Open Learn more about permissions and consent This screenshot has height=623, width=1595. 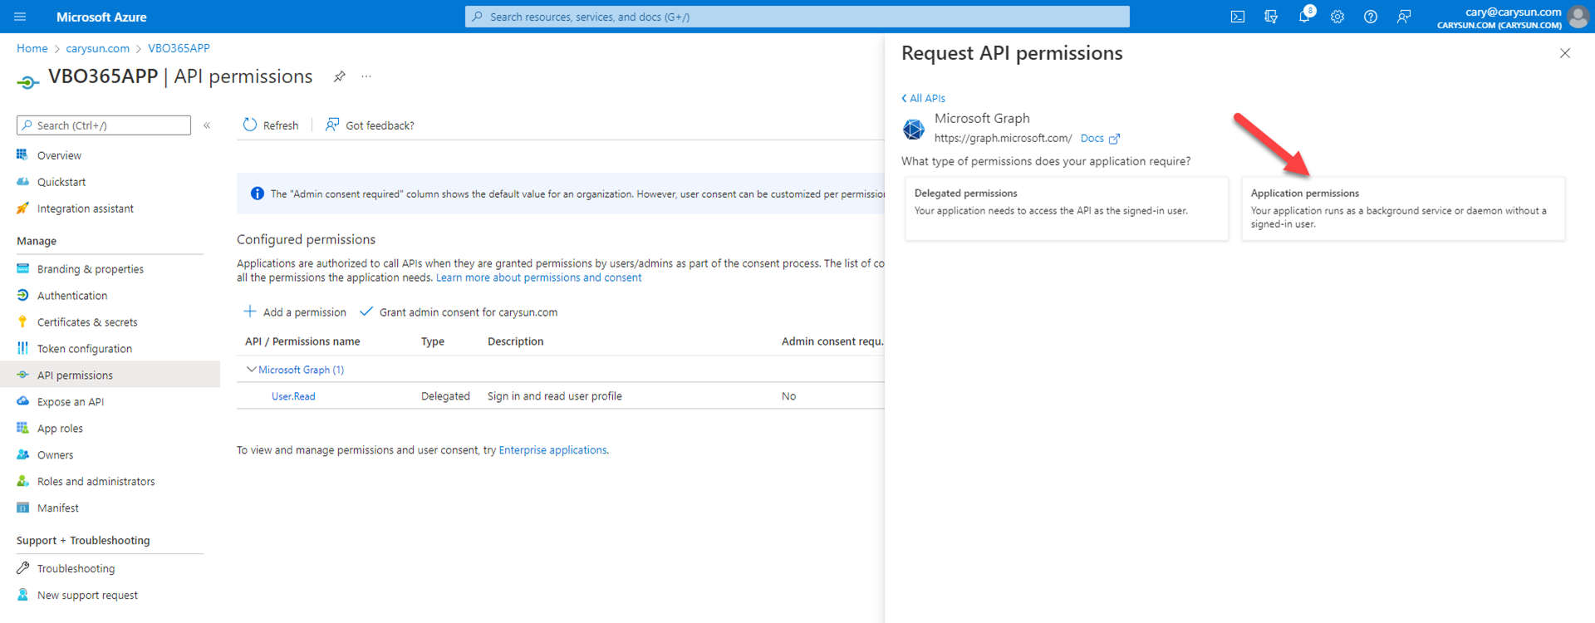538,277
